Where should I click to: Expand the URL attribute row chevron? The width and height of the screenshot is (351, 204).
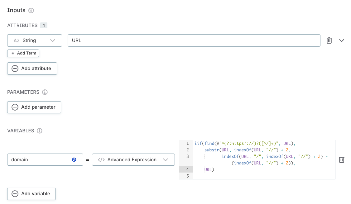[342, 40]
